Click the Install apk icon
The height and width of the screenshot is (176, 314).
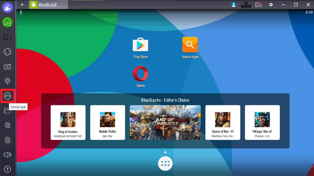click(8, 96)
